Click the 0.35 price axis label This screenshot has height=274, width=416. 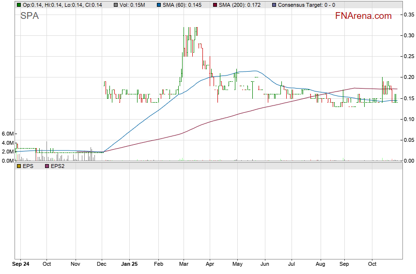[x=409, y=15]
